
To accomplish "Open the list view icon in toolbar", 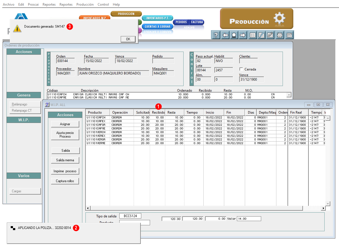I will coord(253,35).
